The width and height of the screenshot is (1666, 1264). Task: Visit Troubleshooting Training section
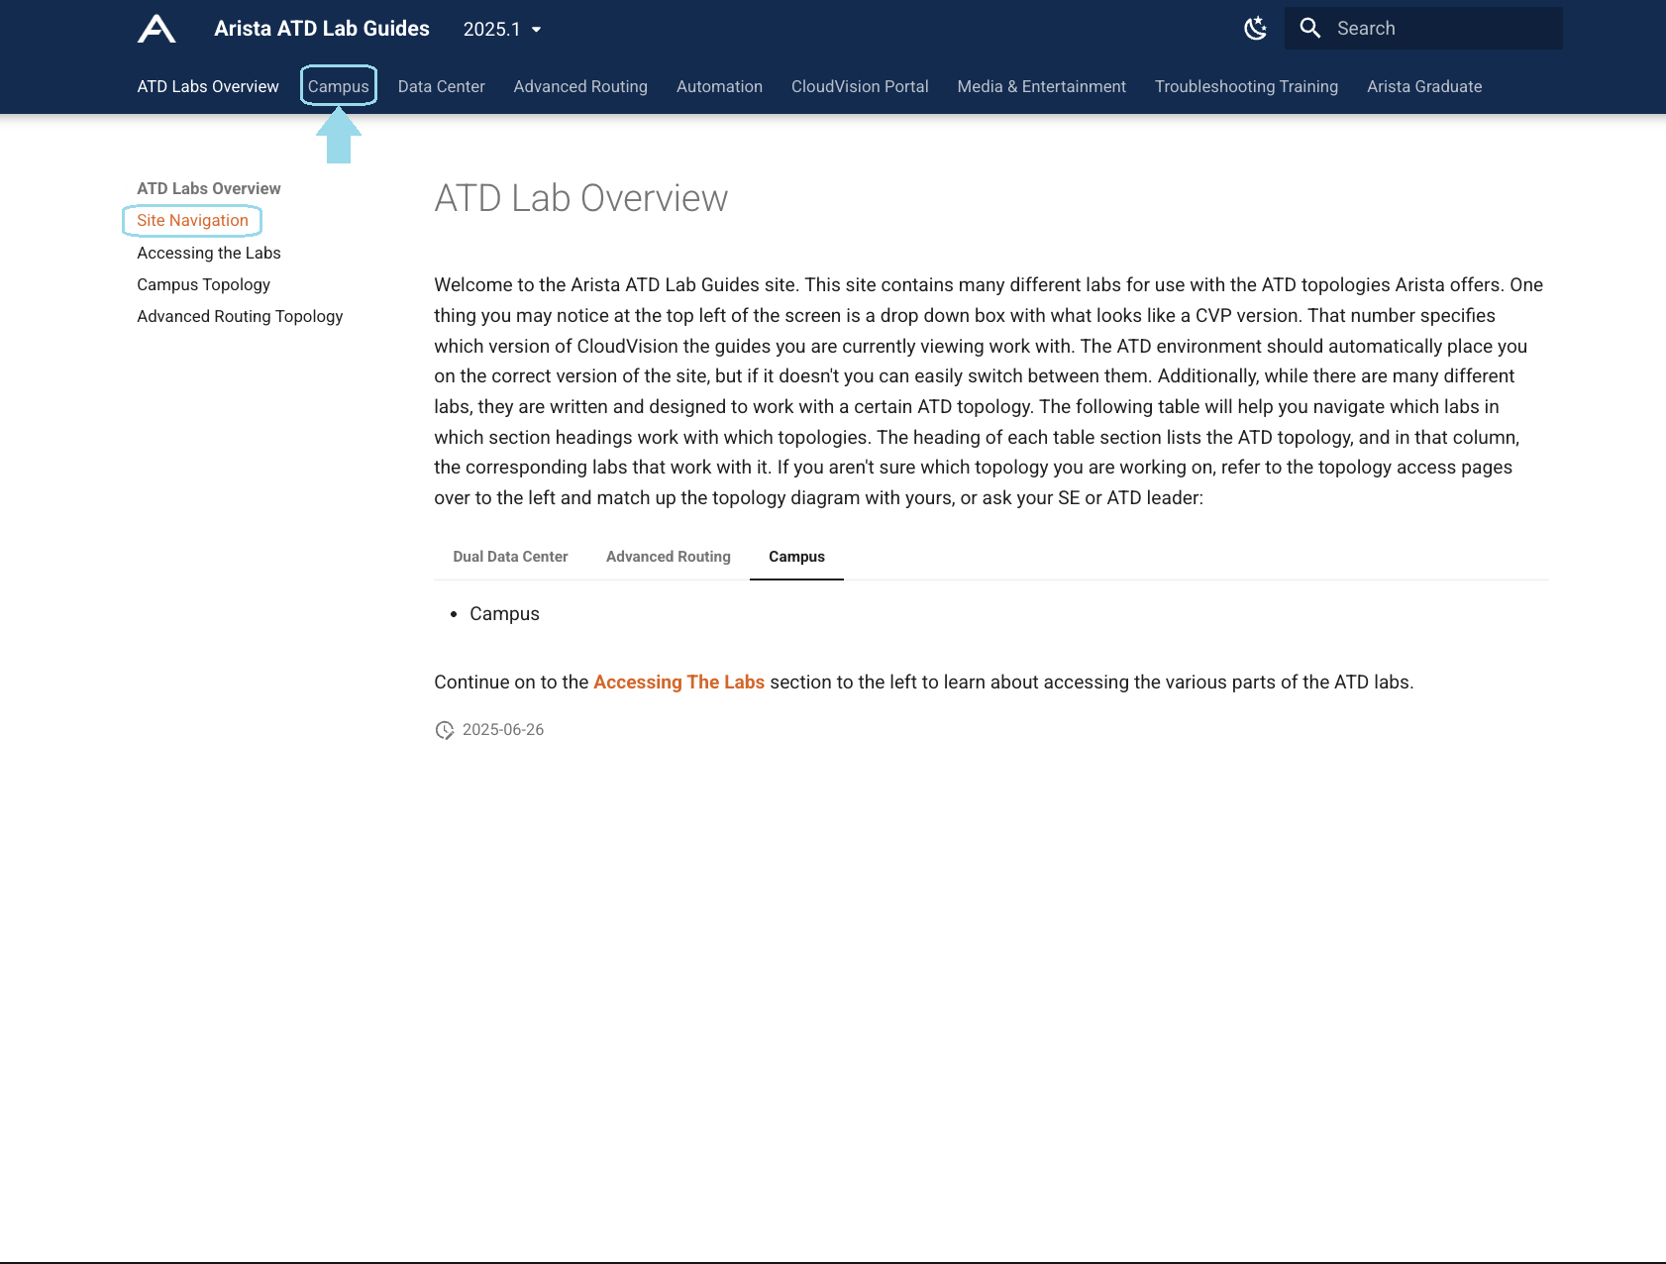(1245, 86)
